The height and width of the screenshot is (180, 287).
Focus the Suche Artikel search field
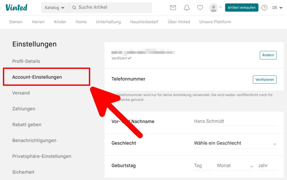(110, 8)
